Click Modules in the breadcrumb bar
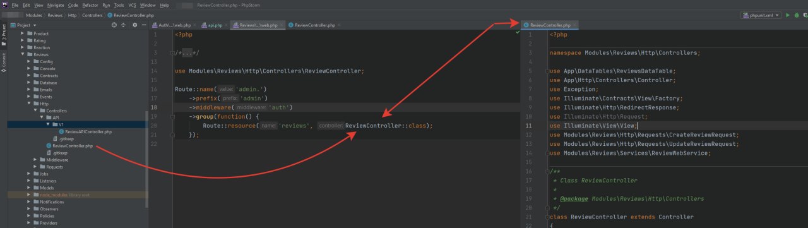This screenshot has height=228, width=808. (x=34, y=15)
